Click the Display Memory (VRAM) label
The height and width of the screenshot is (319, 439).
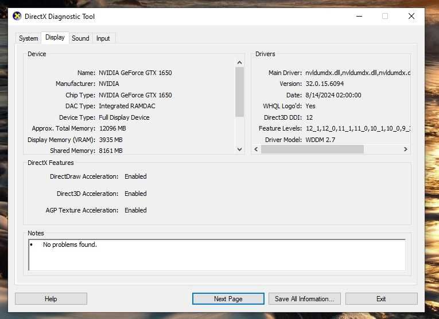click(x=61, y=140)
